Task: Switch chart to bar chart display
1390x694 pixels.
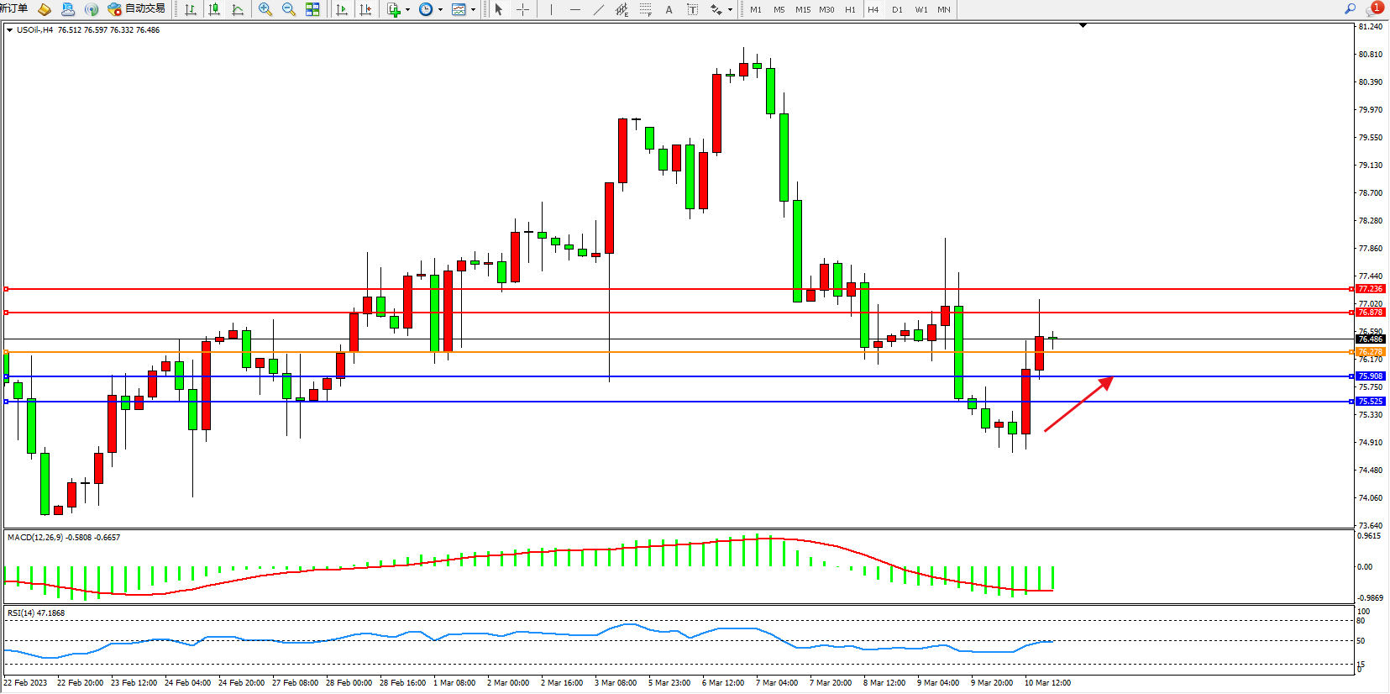Action: pos(191,9)
